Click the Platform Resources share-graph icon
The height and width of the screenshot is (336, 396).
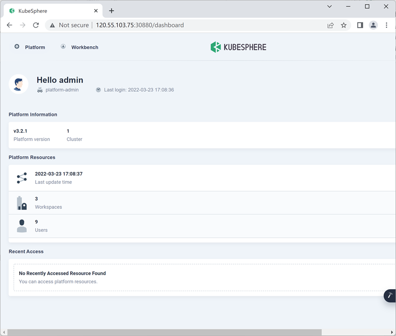(x=22, y=178)
